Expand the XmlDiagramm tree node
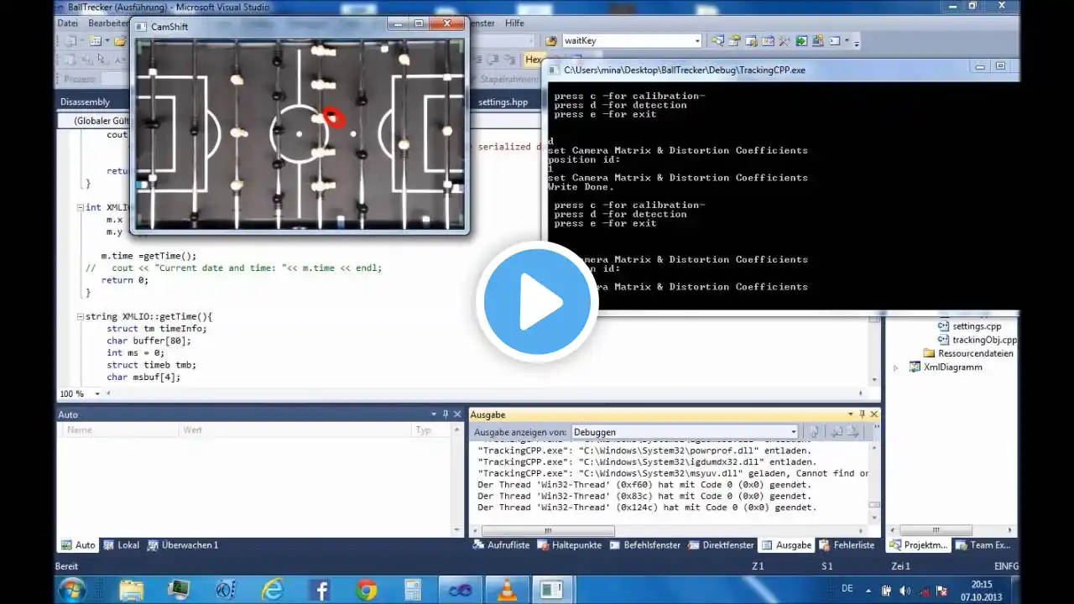The width and height of the screenshot is (1074, 604). [x=895, y=367]
